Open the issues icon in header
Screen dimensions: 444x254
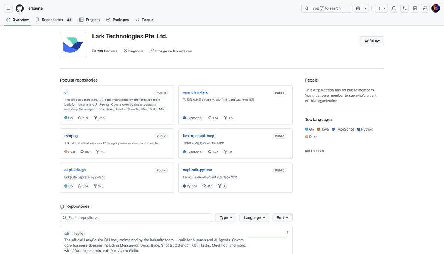click(394, 8)
